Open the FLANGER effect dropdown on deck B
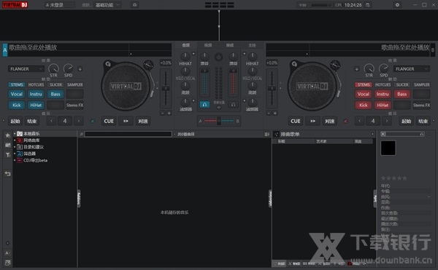 [x=412, y=68]
